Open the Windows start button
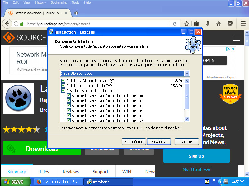Screen dimensions: 249x186 (15, 182)
